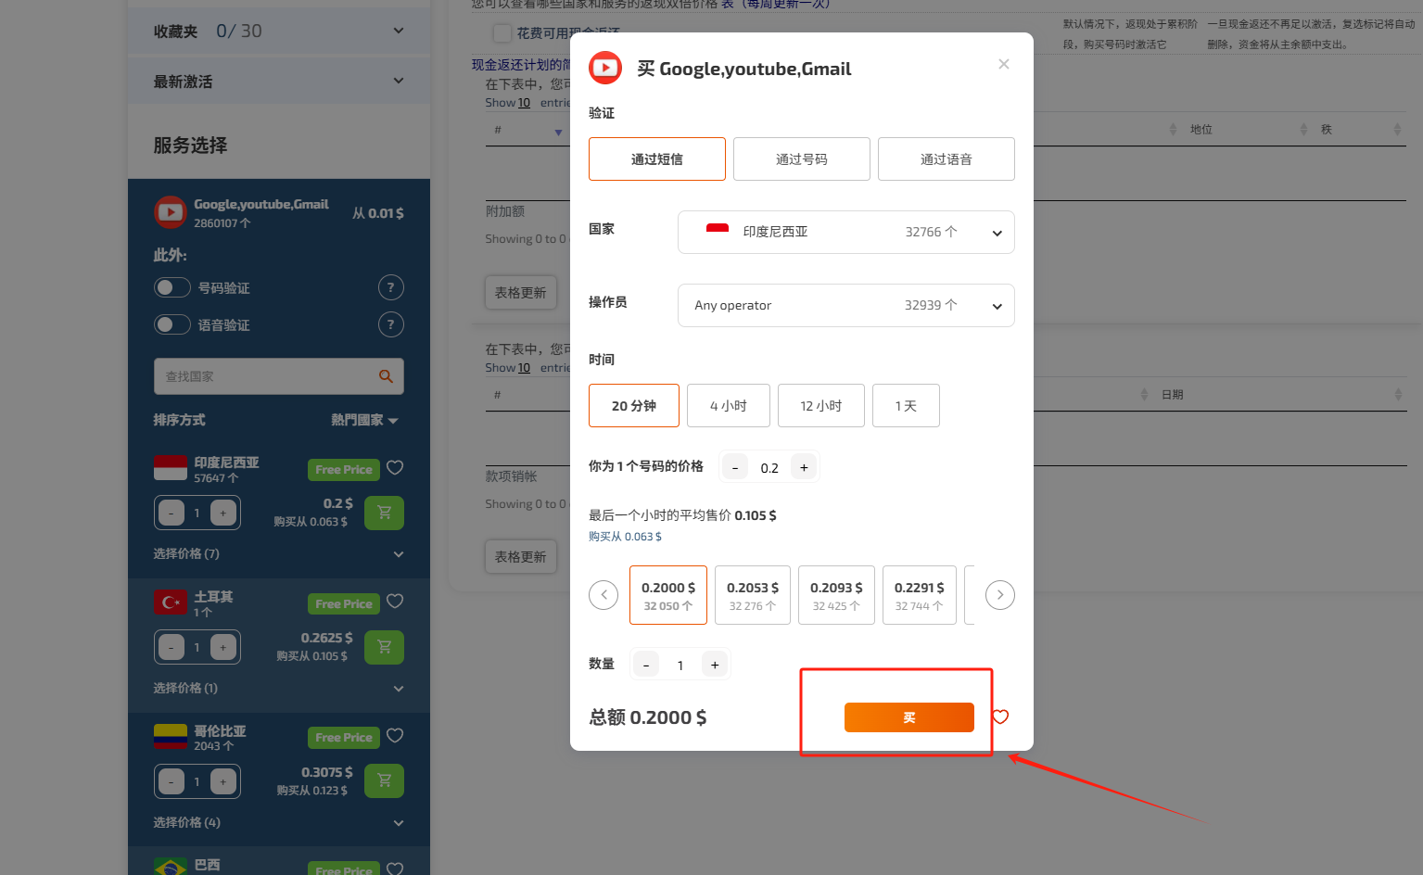The width and height of the screenshot is (1423, 875).
Task: Select the 0.2093 $ price card
Action: [x=836, y=595]
